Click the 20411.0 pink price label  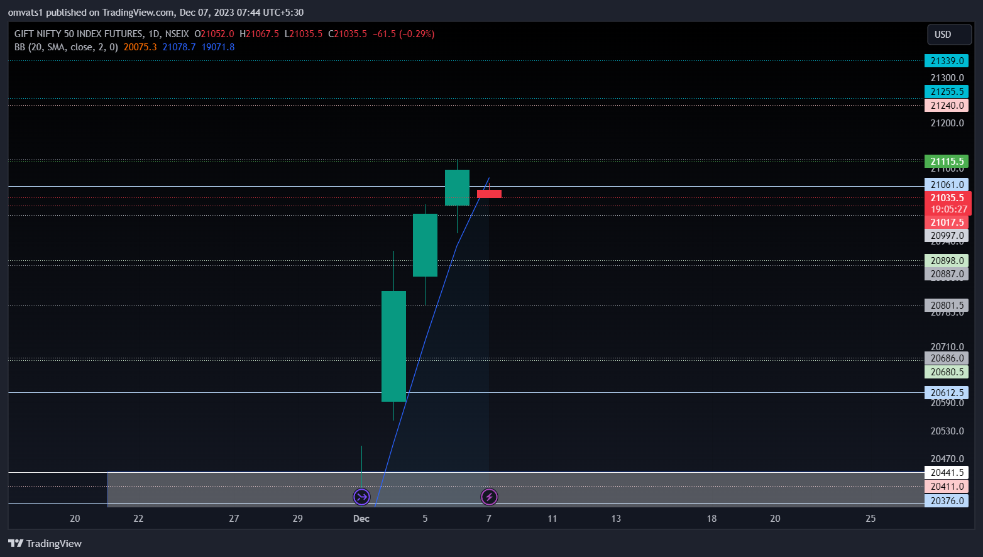[x=947, y=487]
